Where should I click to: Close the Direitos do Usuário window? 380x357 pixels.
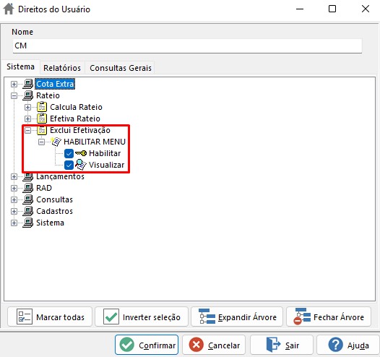tap(366, 9)
